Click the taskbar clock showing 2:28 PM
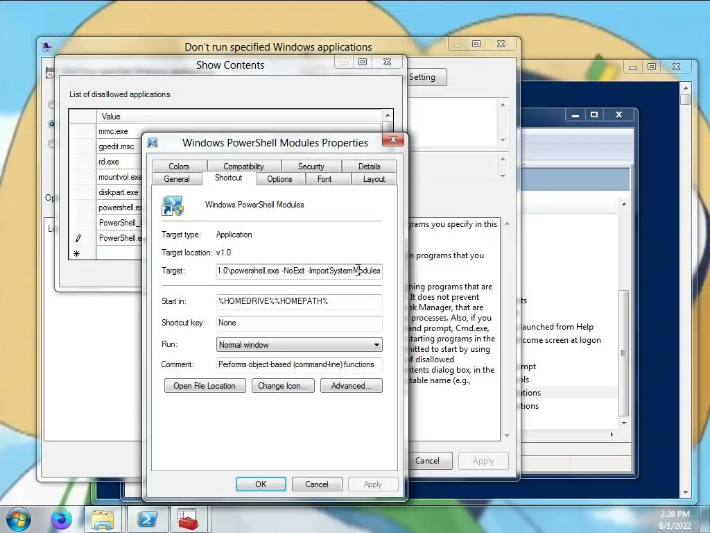The width and height of the screenshot is (710, 533). click(675, 514)
